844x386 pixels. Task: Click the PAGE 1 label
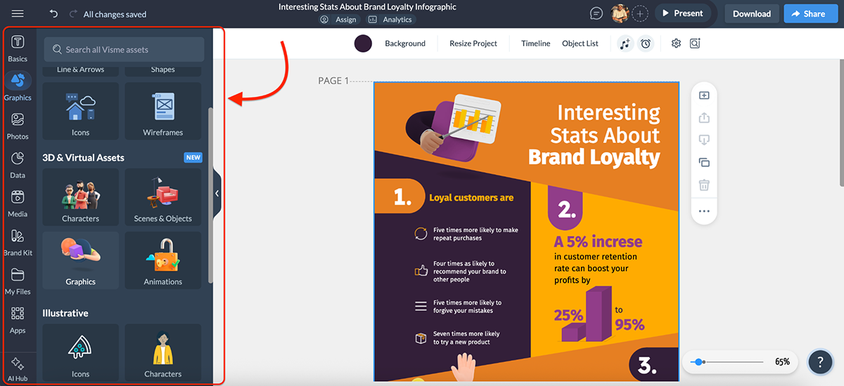pyautogui.click(x=333, y=81)
